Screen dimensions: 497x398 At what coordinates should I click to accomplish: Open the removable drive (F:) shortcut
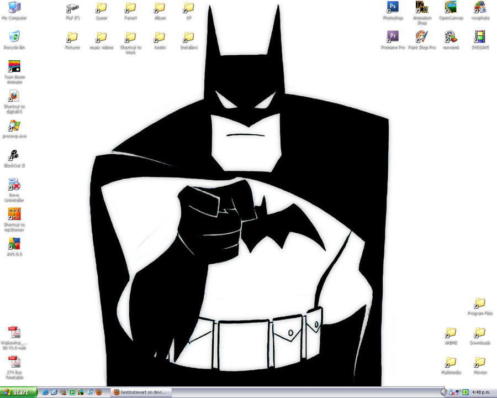pos(72,11)
